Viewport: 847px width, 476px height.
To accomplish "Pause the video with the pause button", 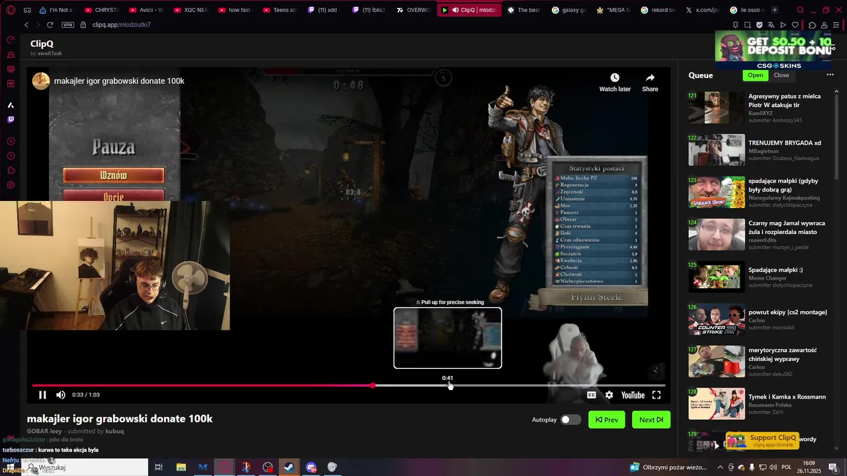I will (x=42, y=395).
